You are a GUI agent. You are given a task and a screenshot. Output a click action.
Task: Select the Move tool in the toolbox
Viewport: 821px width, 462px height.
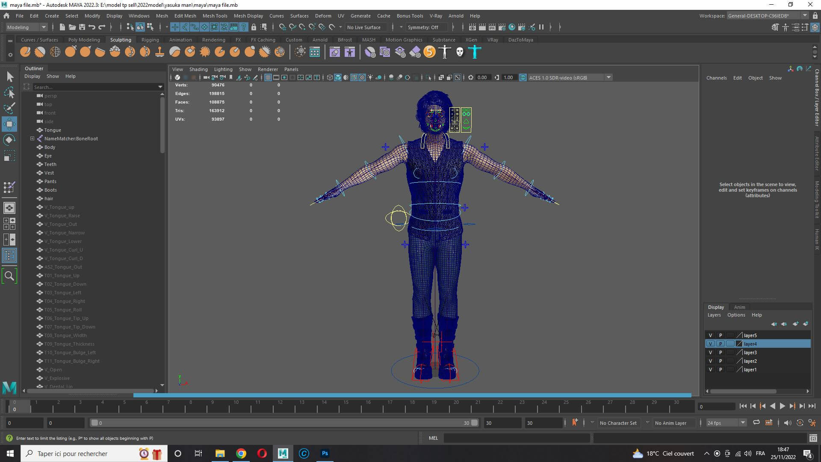coord(9,124)
